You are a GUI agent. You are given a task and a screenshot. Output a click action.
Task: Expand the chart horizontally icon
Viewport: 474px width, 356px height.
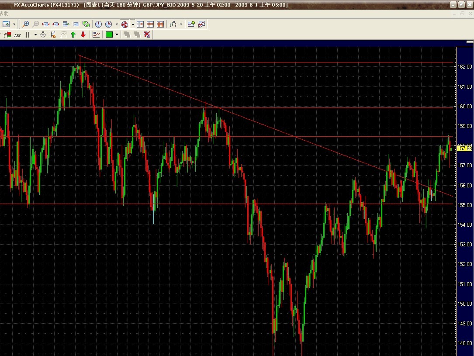pyautogui.click(x=55, y=24)
